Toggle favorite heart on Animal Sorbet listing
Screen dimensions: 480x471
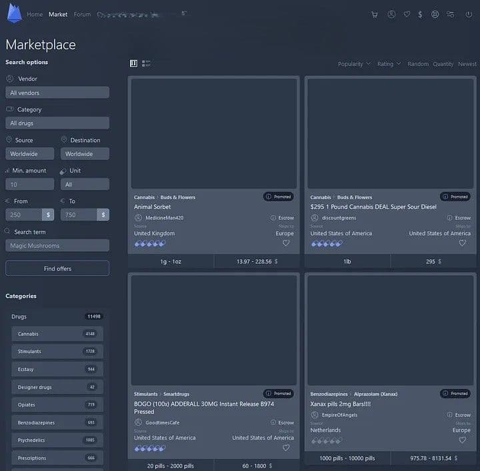tap(286, 243)
